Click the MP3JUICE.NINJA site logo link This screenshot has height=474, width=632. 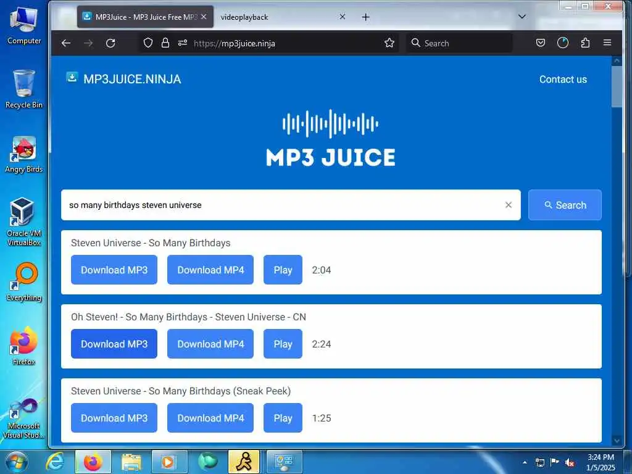click(x=123, y=78)
